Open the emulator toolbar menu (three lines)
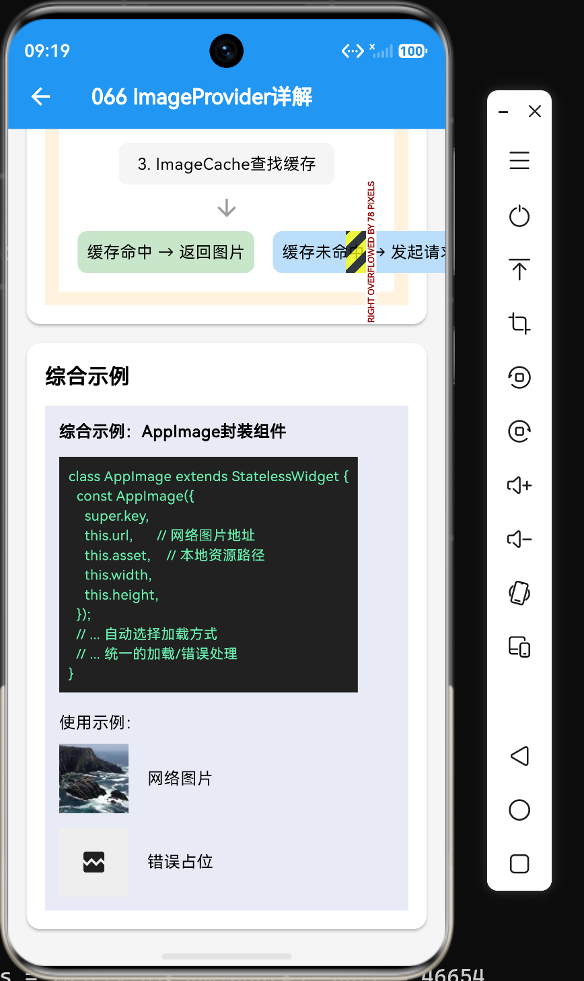This screenshot has width=584, height=981. coord(519,160)
